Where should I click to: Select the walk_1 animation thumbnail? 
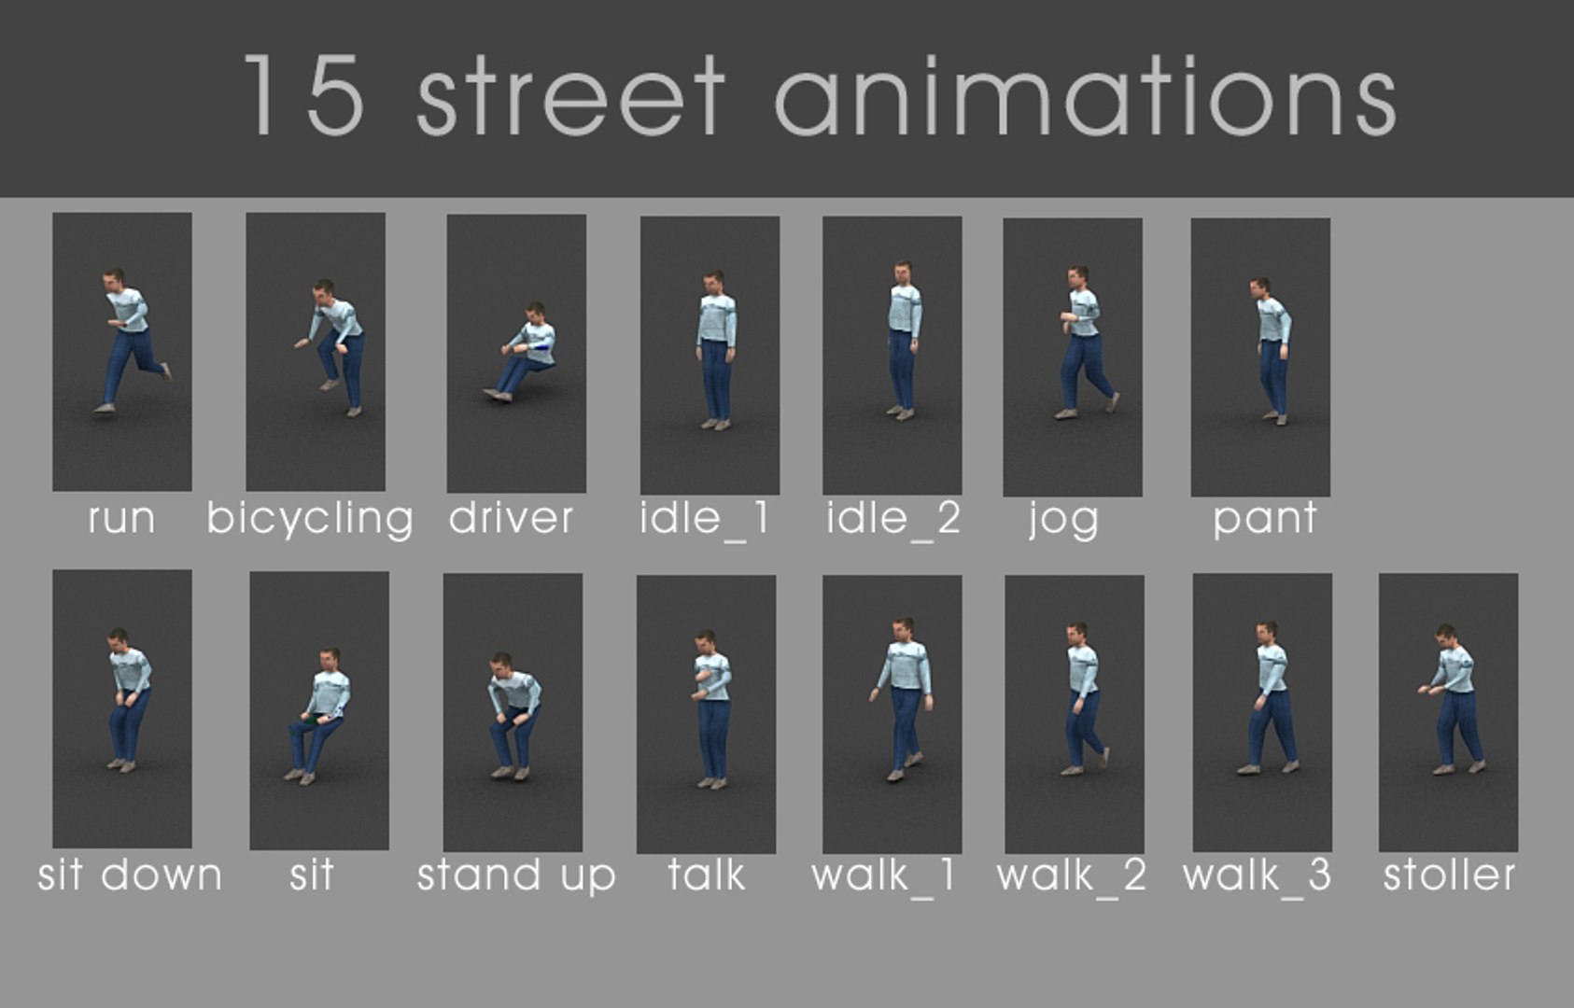892,715
